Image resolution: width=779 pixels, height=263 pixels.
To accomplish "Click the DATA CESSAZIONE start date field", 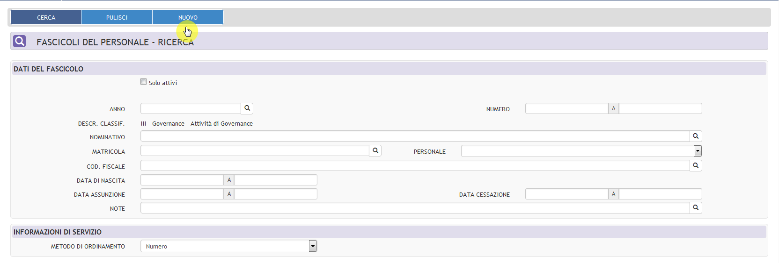I will coord(566,194).
